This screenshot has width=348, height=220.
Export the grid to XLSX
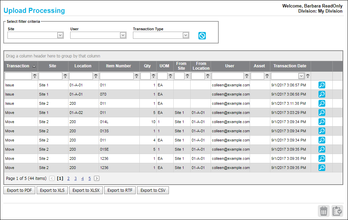(86, 190)
